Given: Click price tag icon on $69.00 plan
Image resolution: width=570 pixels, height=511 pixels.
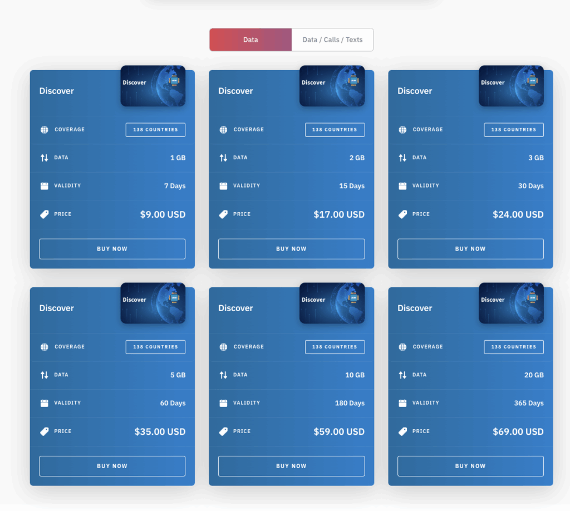Looking at the screenshot, I should 402,431.
